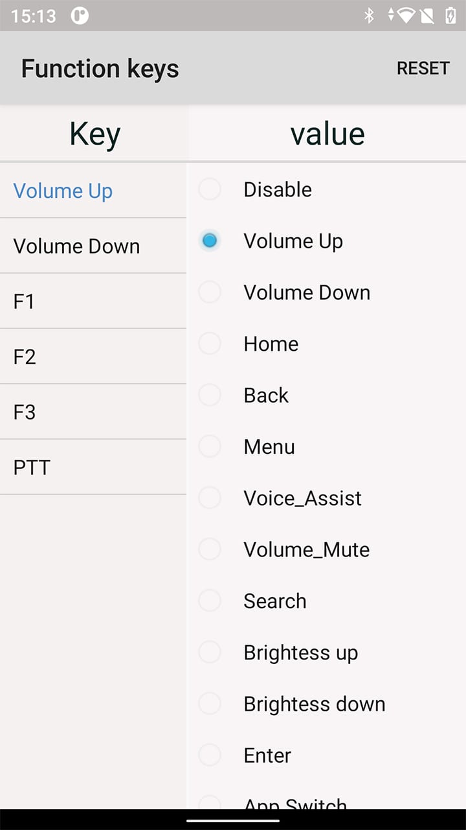Select the Volume Up value radio
The height and width of the screenshot is (830, 466).
[x=326, y=241]
